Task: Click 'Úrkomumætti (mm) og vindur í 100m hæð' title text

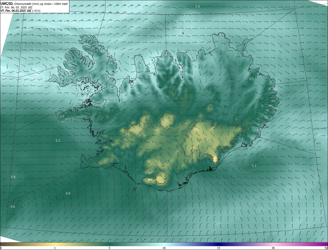Action: click(41, 4)
